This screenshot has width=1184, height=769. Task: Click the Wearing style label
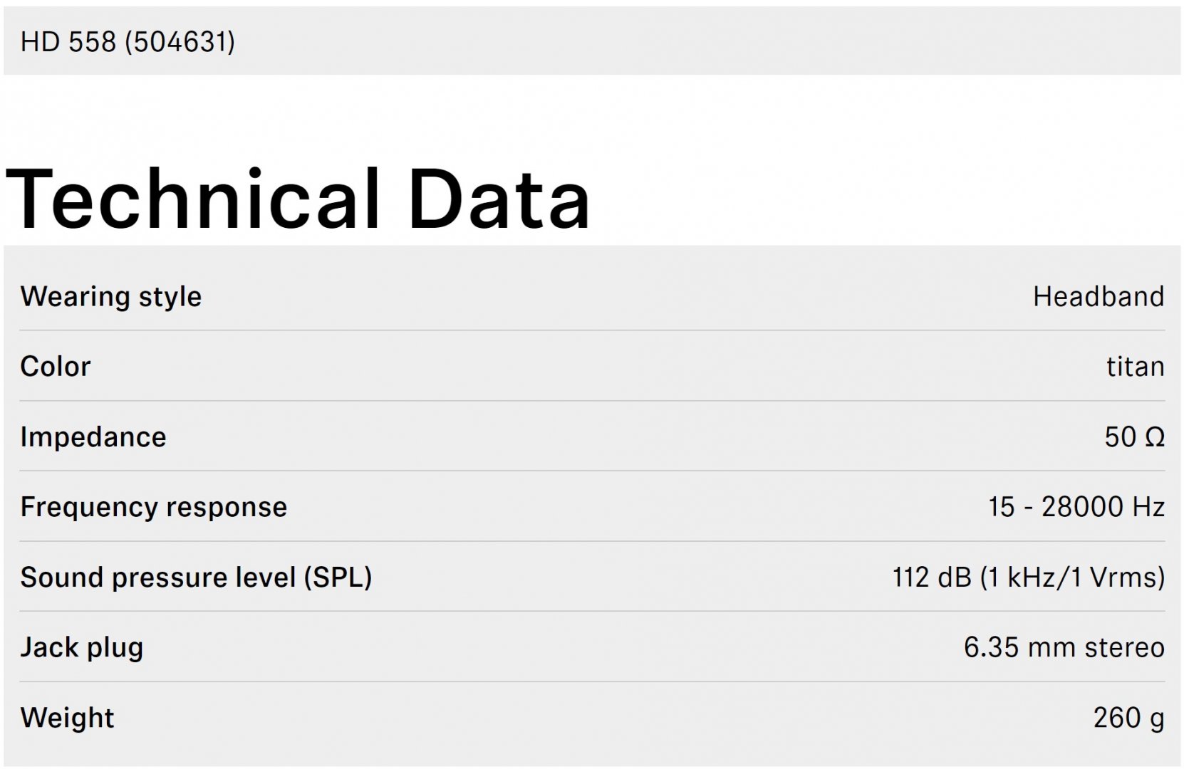click(110, 296)
